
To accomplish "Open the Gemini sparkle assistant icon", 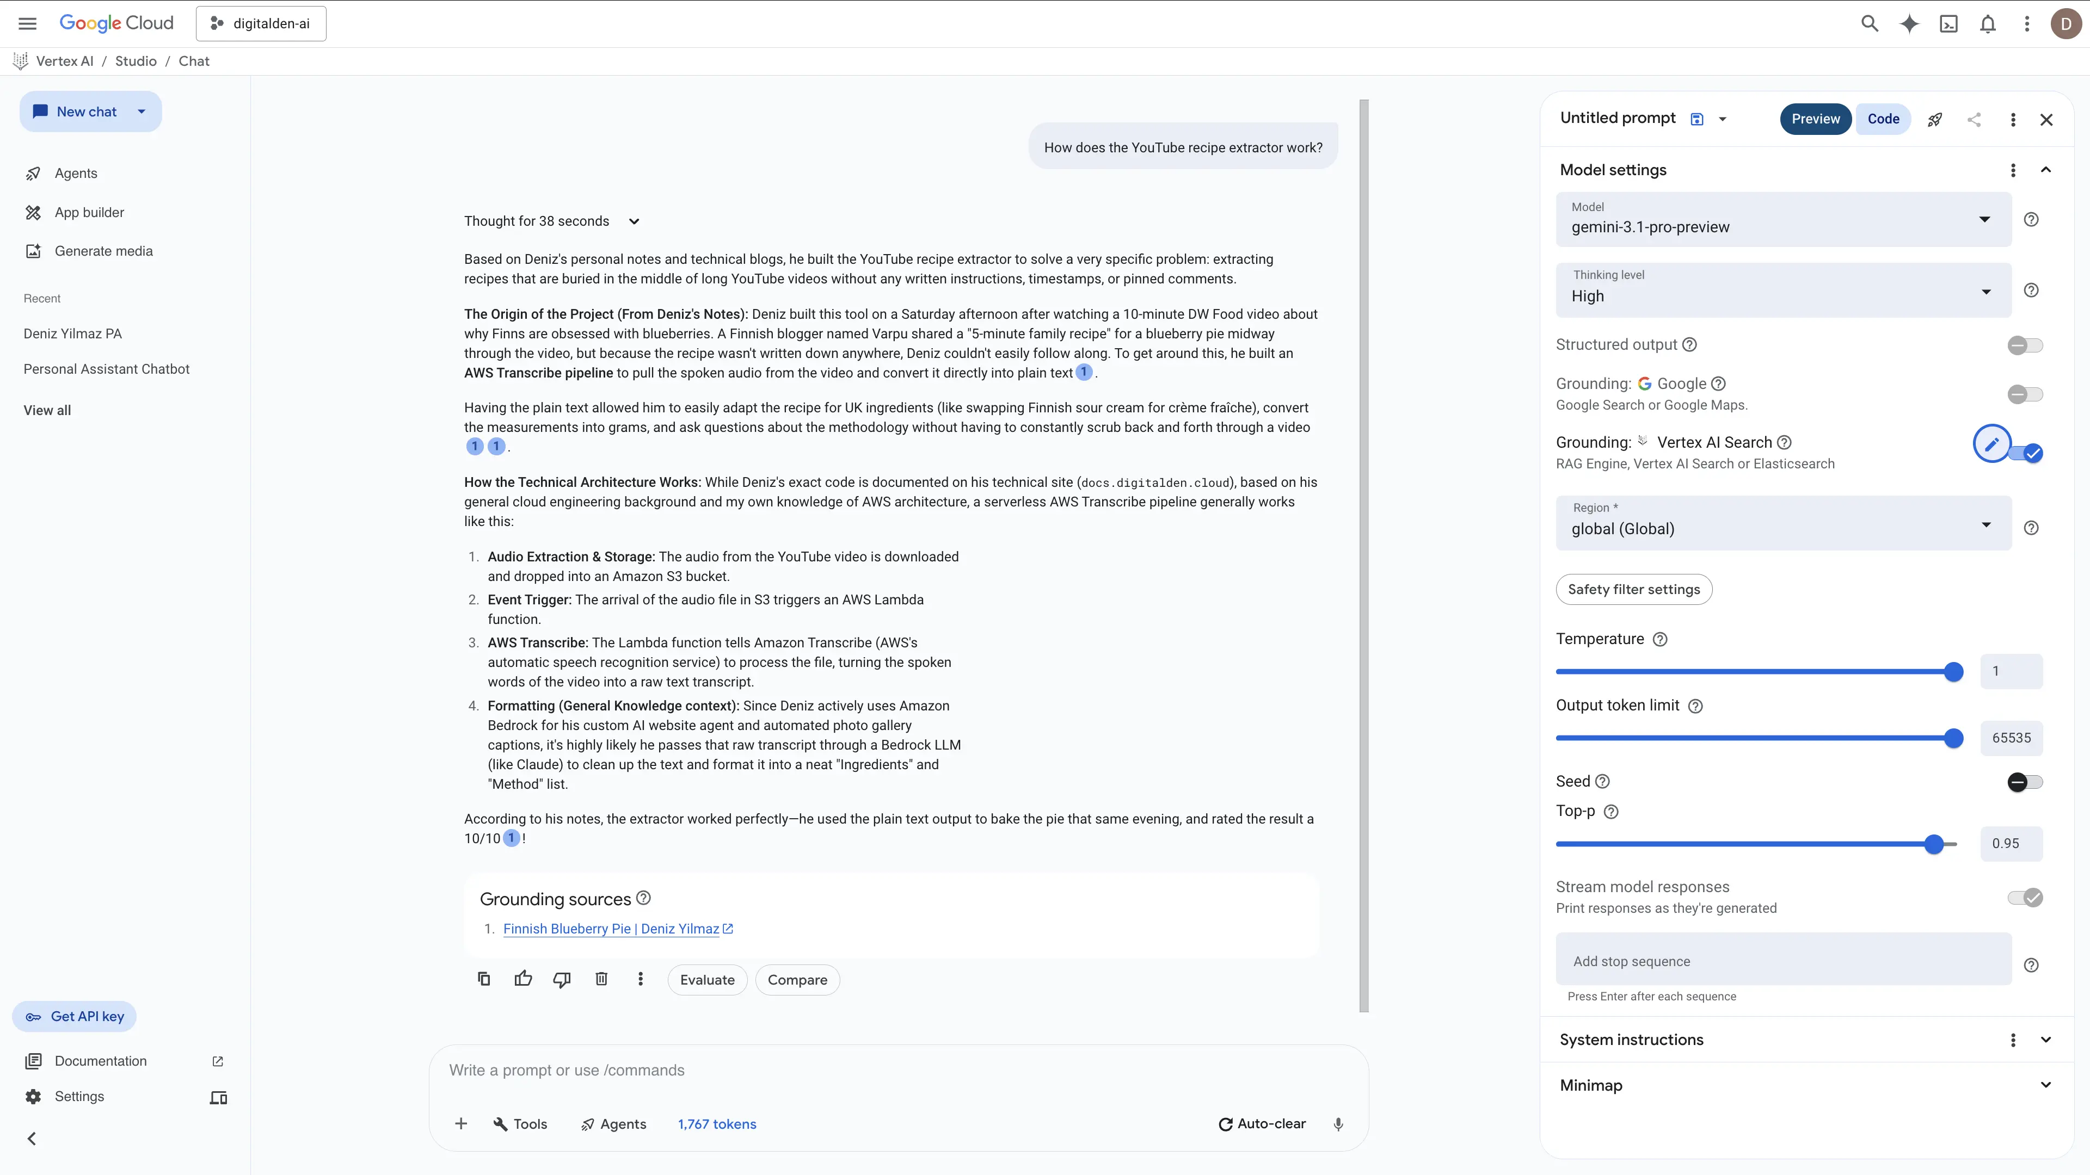I will [1909, 24].
